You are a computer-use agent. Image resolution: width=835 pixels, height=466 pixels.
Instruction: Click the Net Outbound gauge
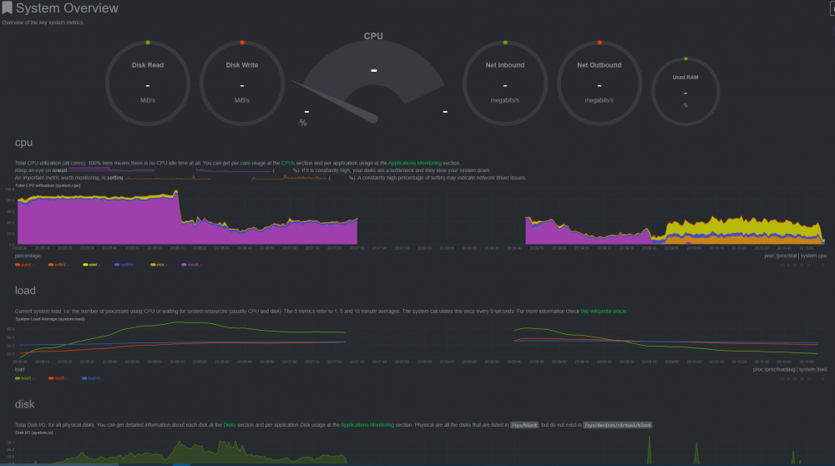point(599,83)
